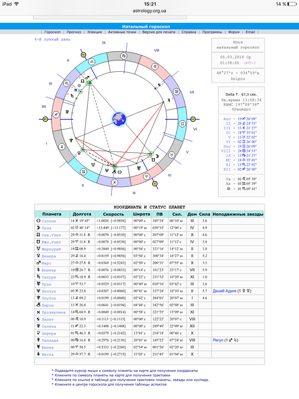Click the Neptune trident glyph on the chart

[x=106, y=171]
